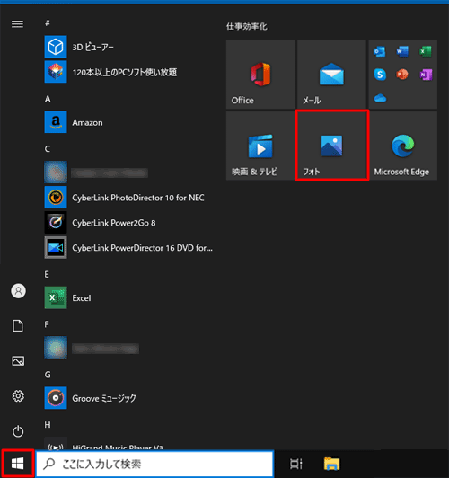The width and height of the screenshot is (449, 478).
Task: Open the 映画 & テレビ tile
Action: tap(260, 146)
